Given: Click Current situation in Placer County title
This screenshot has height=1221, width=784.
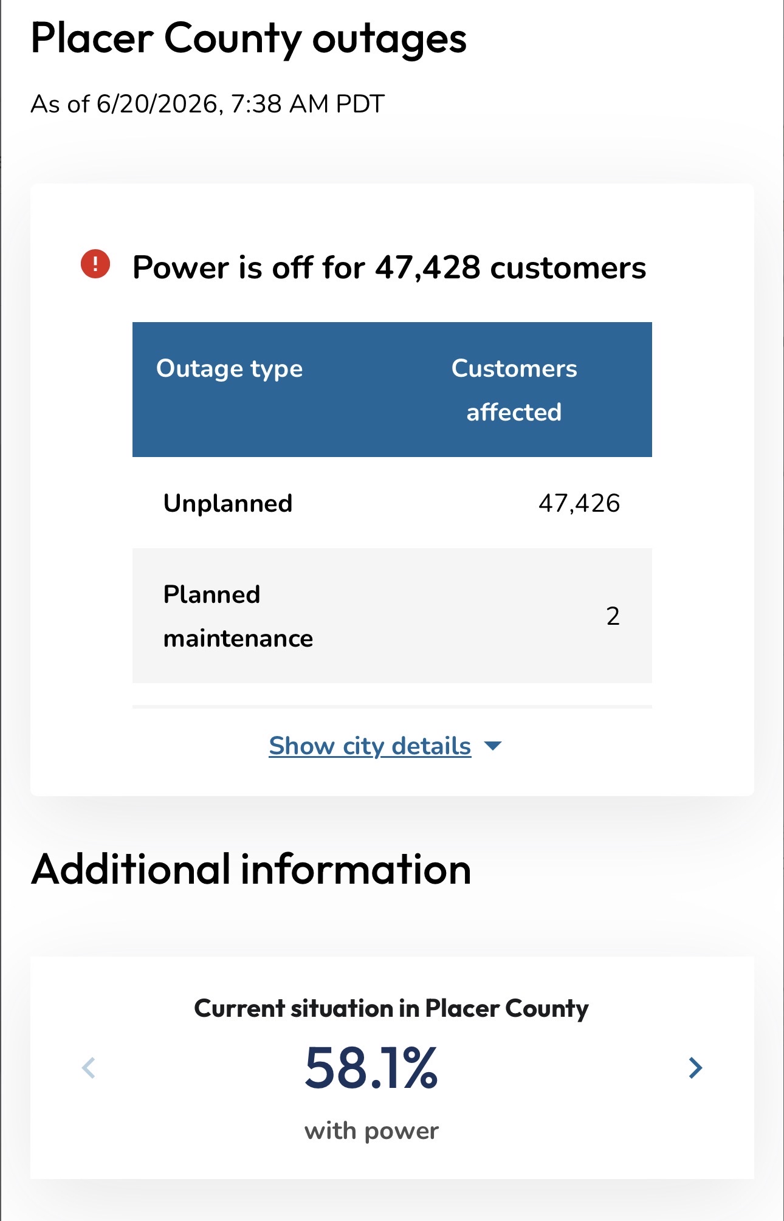Looking at the screenshot, I should pos(391,1009).
